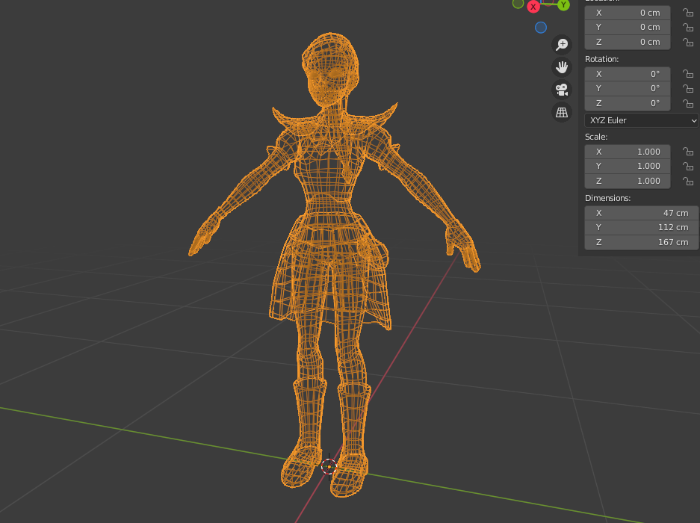Toggle the Rotation Y lock

(688, 88)
